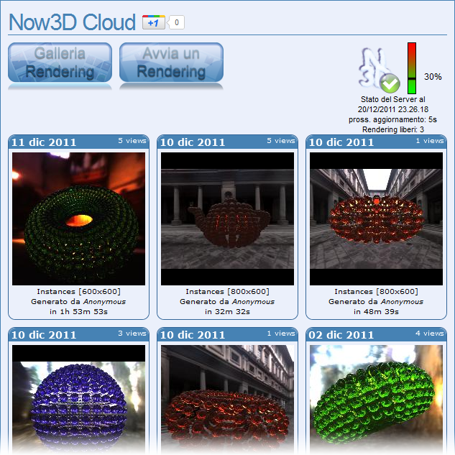
Task: Click 'Rendering liberi: 3' status text
Action: (393, 129)
